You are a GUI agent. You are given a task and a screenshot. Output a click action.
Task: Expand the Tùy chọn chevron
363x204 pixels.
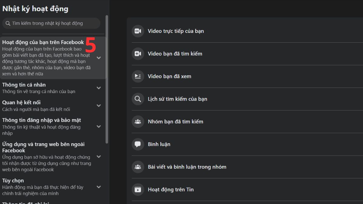99,187
